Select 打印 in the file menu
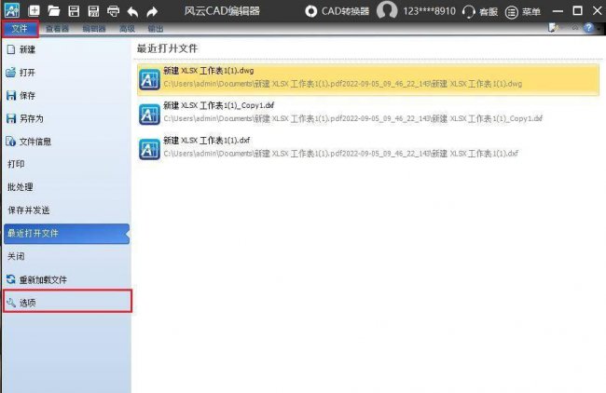 [x=66, y=164]
